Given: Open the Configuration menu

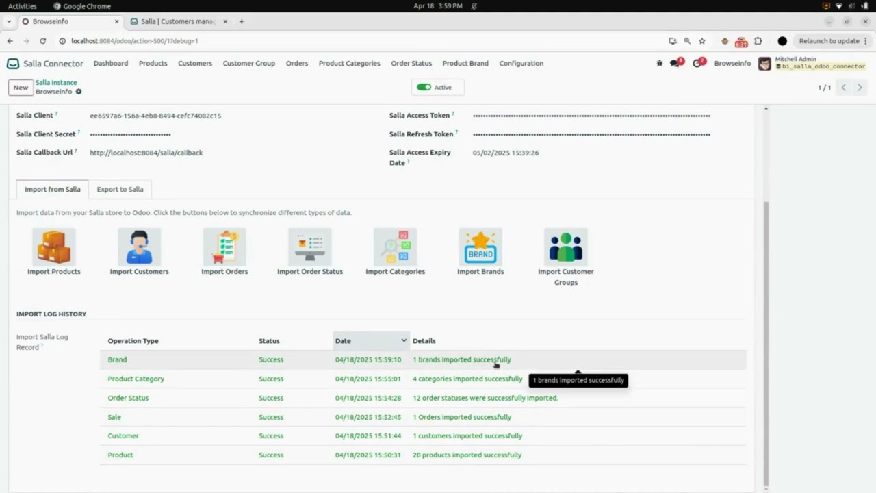Looking at the screenshot, I should 521,64.
